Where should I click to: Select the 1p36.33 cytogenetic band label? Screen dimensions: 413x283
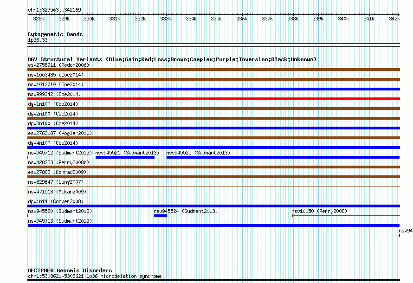(38, 40)
